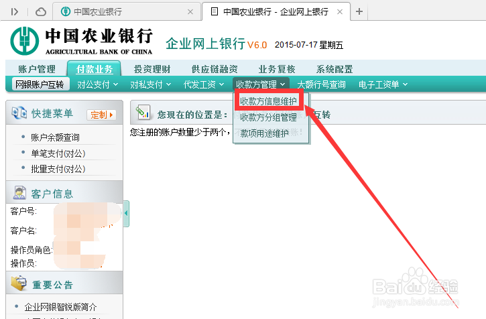Screen dimensions: 486x319
Task: Click the 客户号 label
Action: pyautogui.click(x=23, y=211)
